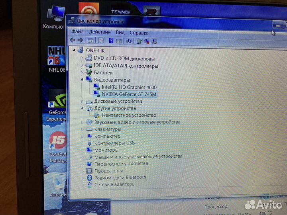Select Радиомодули Bluetooth category
This screenshot has width=287, height=215.
[x=120, y=178]
